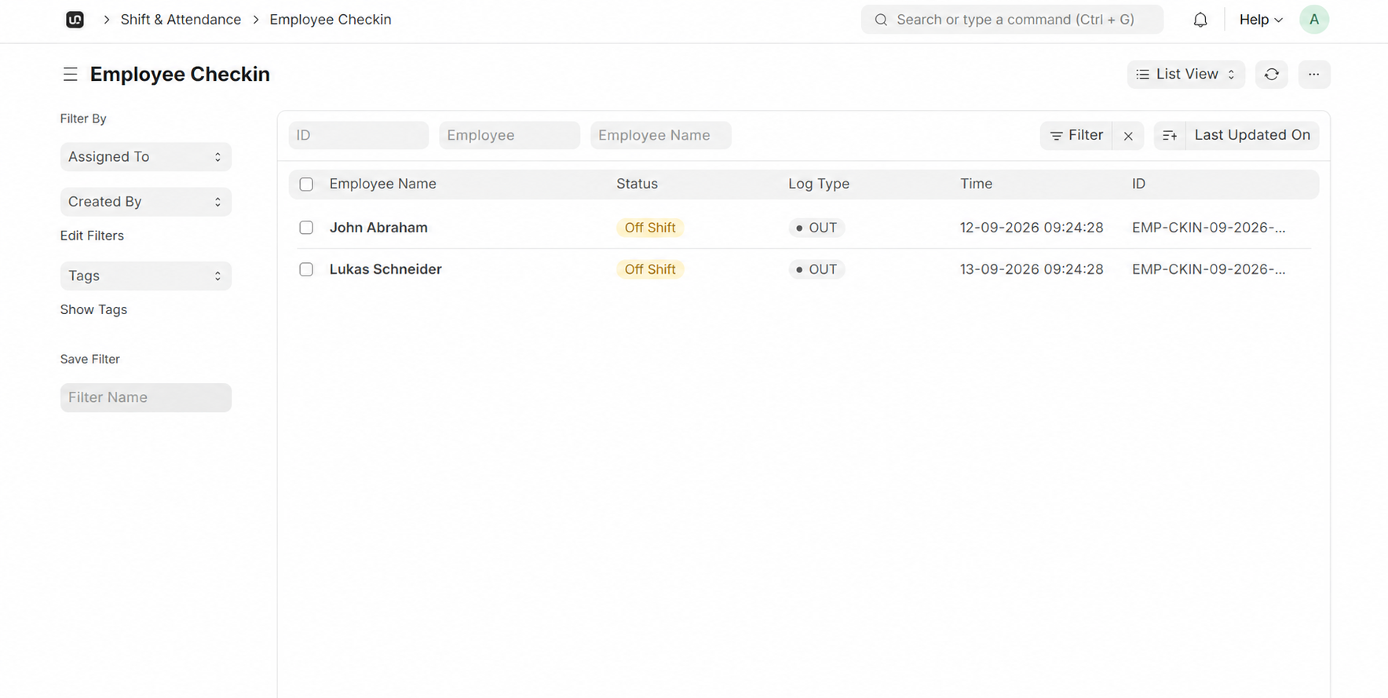Select all rows checkbox in header
This screenshot has width=1388, height=698.
pyautogui.click(x=306, y=185)
